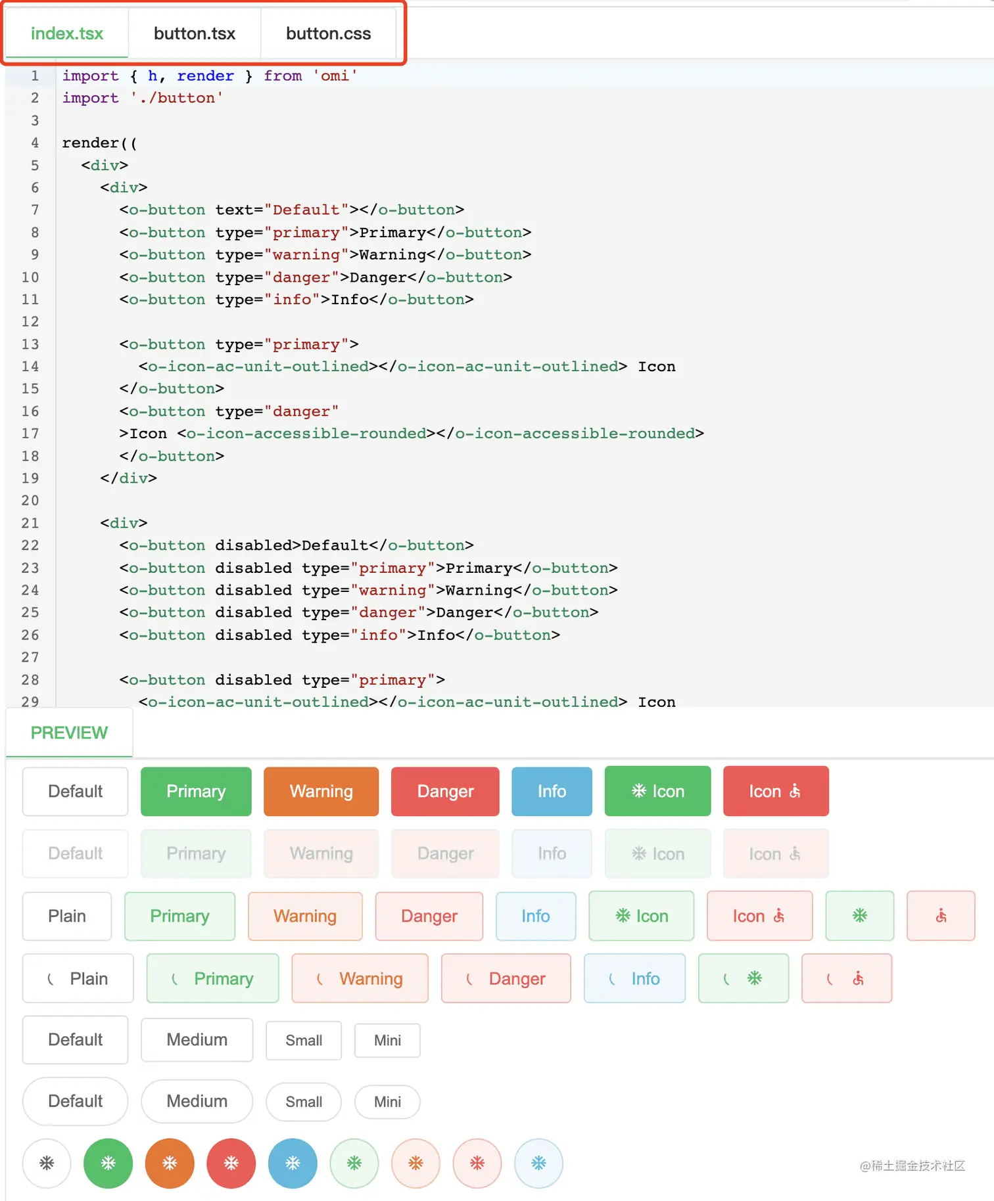Click the light green circular snowflake button

354,1164
